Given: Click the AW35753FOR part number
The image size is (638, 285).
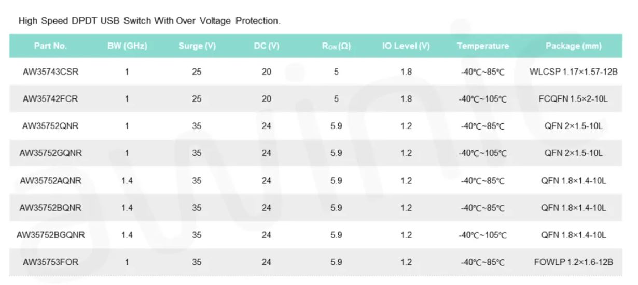Looking at the screenshot, I should tap(50, 262).
